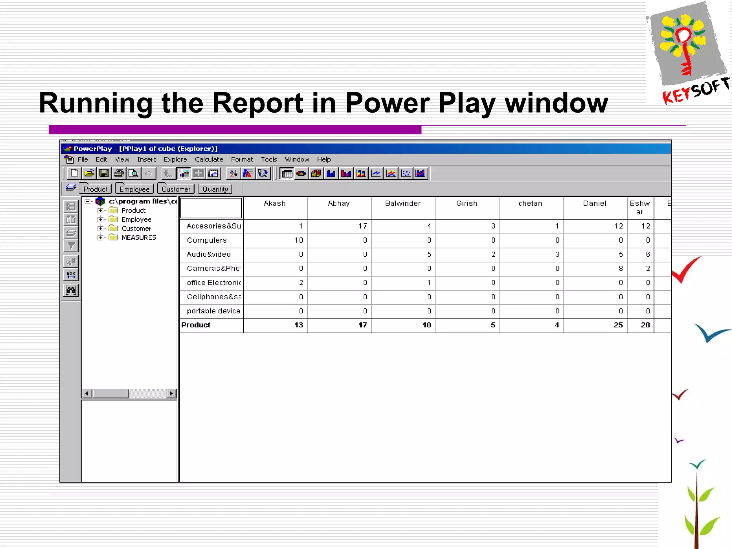Open the View menu
Image resolution: width=732 pixels, height=549 pixels.
(122, 159)
